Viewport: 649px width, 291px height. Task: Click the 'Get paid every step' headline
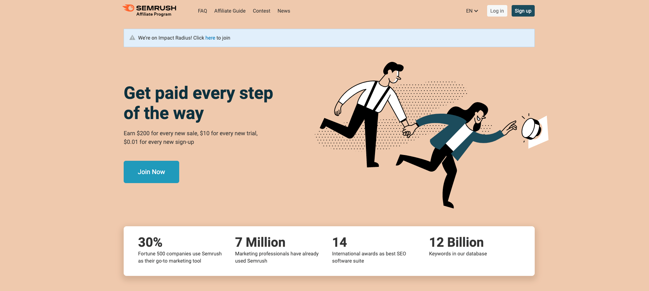coord(198,103)
